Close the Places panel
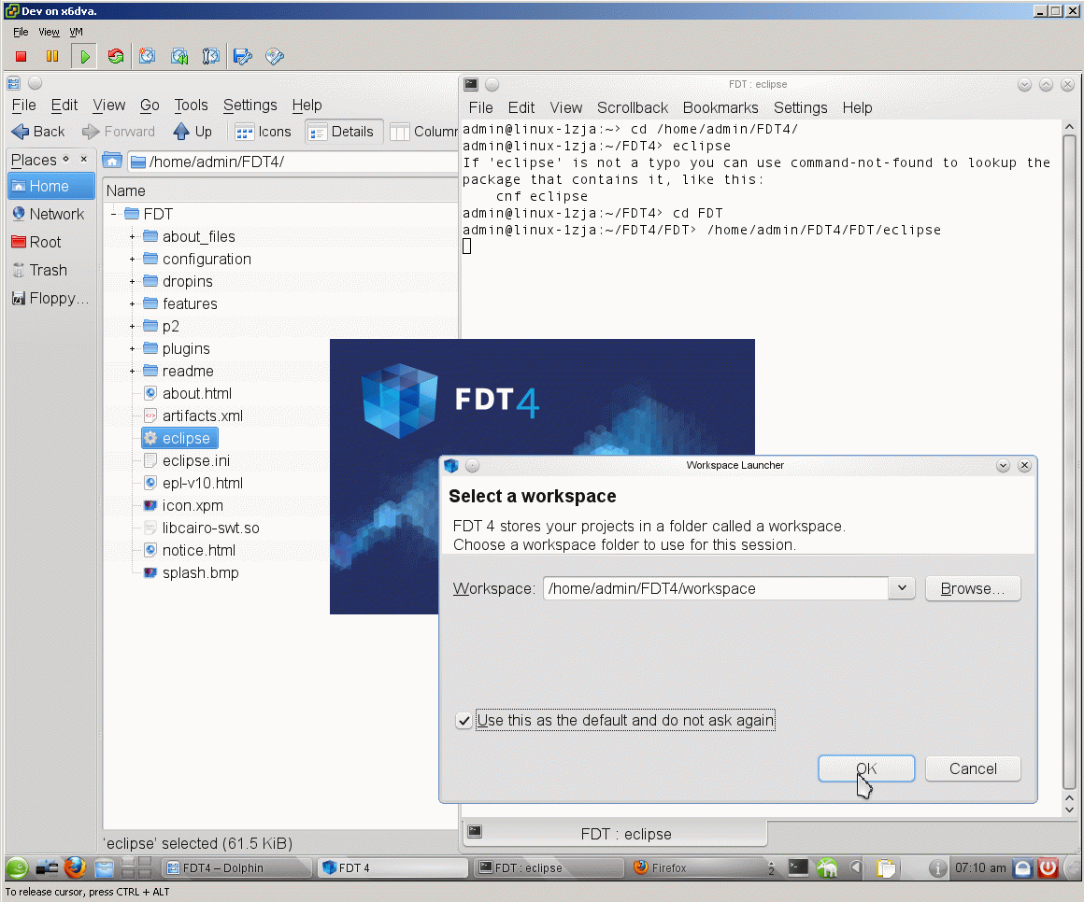 84,159
